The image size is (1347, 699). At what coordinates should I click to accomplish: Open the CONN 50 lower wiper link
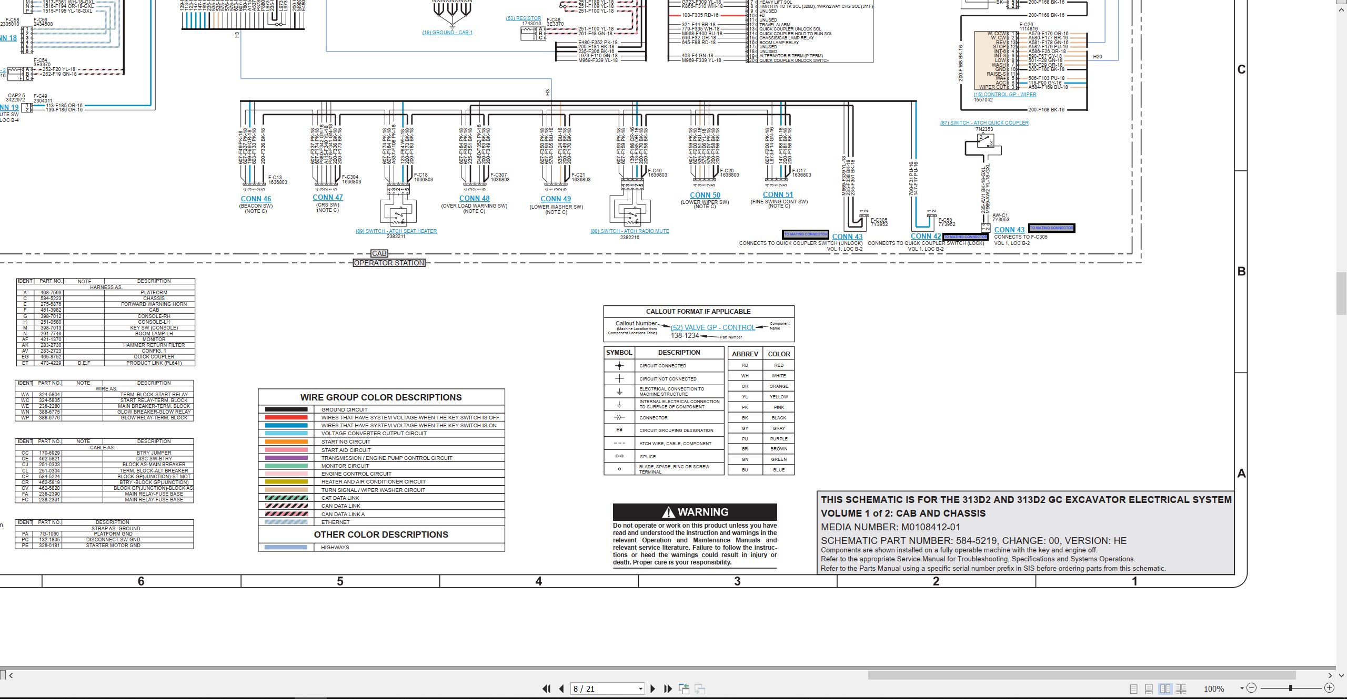(705, 195)
